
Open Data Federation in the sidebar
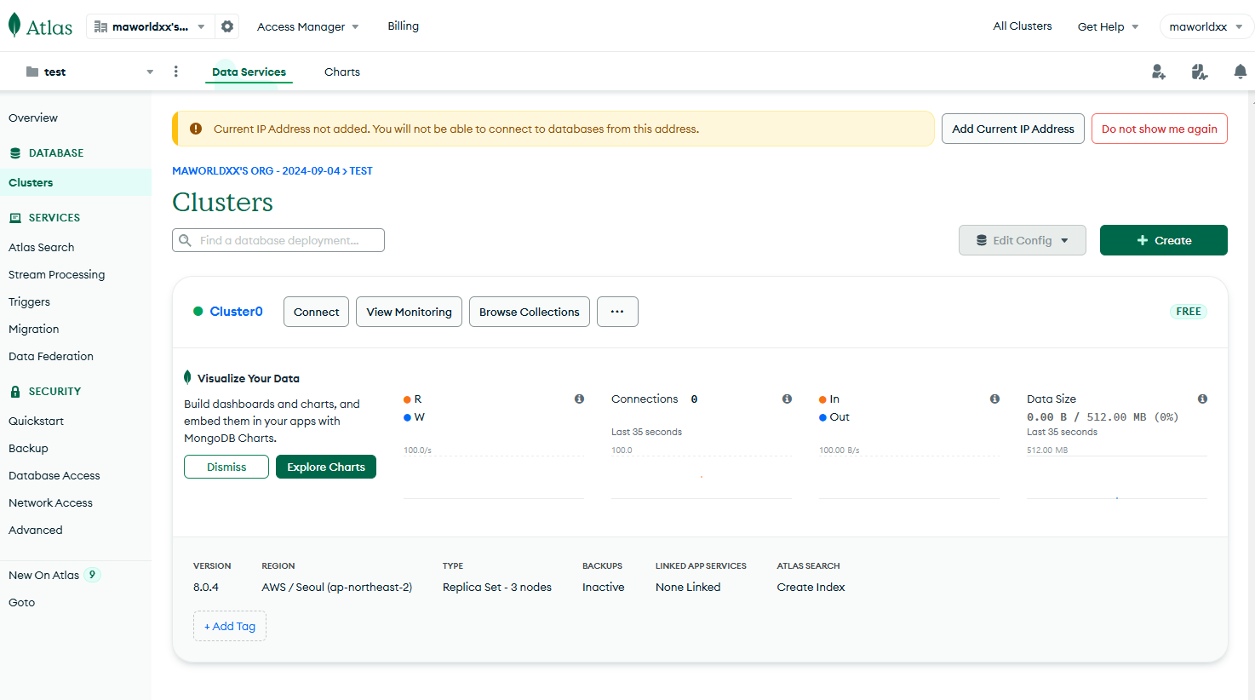(x=51, y=356)
